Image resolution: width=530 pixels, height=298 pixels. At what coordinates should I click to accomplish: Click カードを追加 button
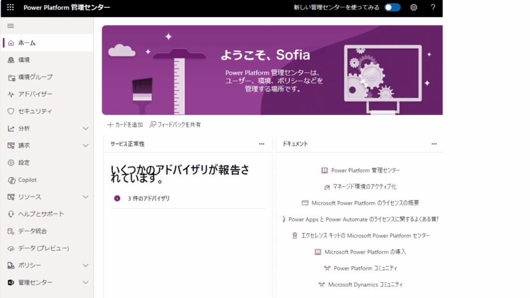point(125,125)
